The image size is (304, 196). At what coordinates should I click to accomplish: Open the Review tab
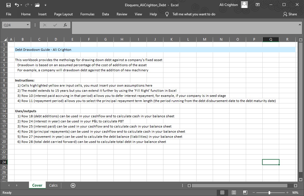122,14
